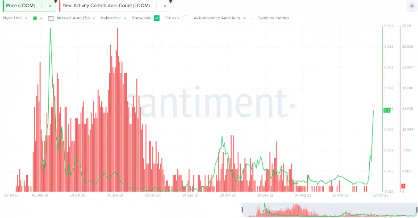Screen dimensions: 418x218
Task: Open options menu for Dev. Activity Contributors Count
Action: (157, 6)
